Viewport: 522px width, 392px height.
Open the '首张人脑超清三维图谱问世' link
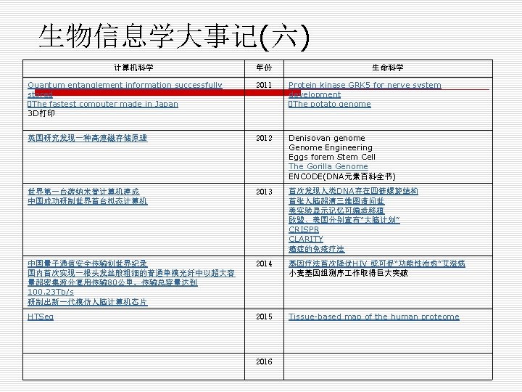pos(336,201)
